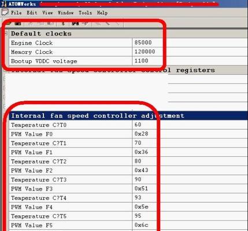Viewport: 248px width, 231px height.
Task: Open the Edit menu
Action: tap(32, 13)
